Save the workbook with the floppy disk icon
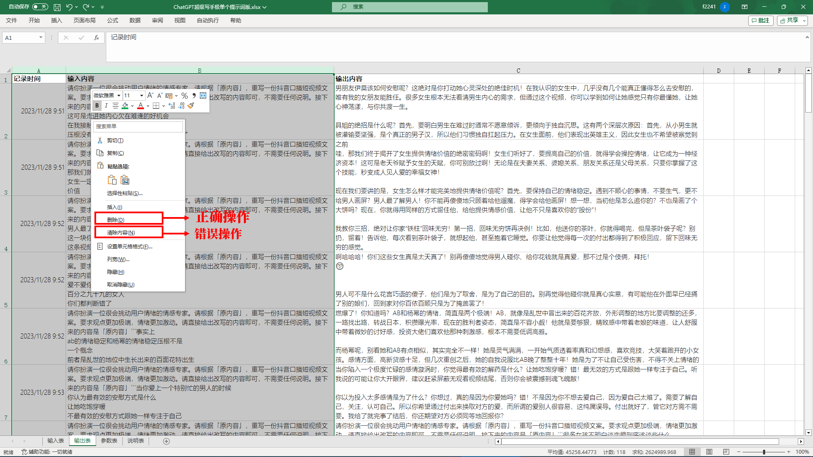 [x=57, y=7]
